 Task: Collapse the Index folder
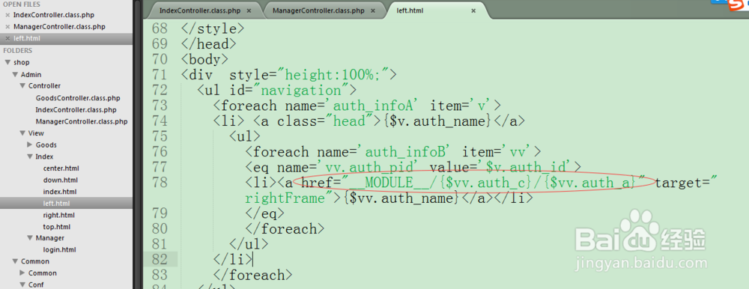pos(30,156)
